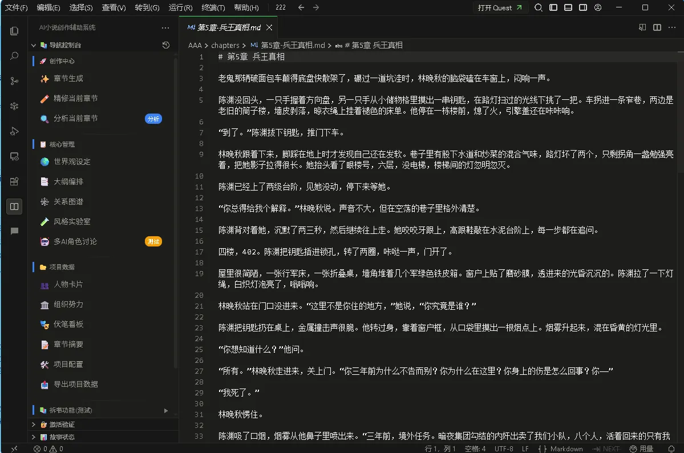Click 空格: 4 indentation setting
Viewport: 684px width, 453px height.
(x=475, y=448)
